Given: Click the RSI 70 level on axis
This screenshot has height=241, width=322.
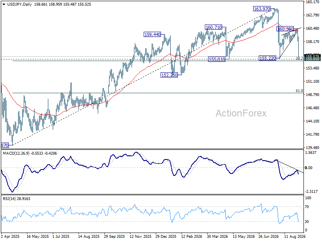Looking at the screenshot, I should (x=307, y=207).
